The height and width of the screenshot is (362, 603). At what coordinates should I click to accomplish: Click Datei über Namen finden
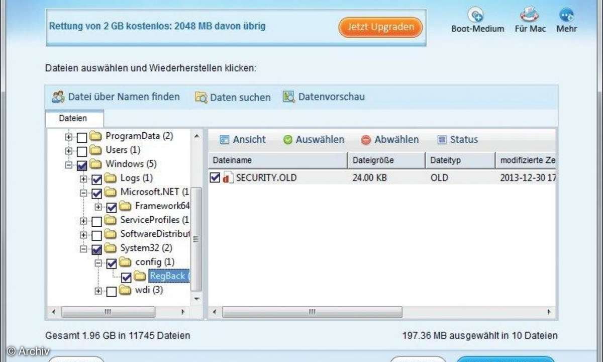(x=116, y=97)
